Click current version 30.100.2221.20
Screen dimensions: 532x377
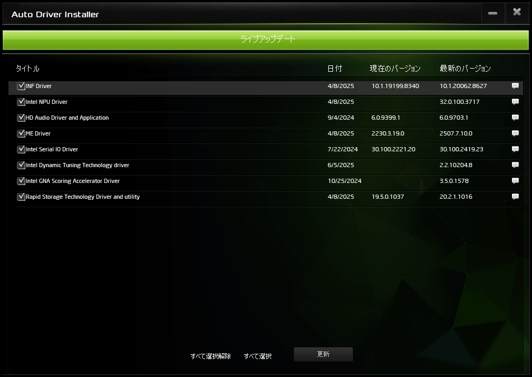393,149
